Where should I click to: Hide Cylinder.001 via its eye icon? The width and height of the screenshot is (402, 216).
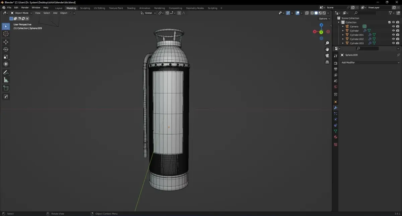[x=394, y=35]
